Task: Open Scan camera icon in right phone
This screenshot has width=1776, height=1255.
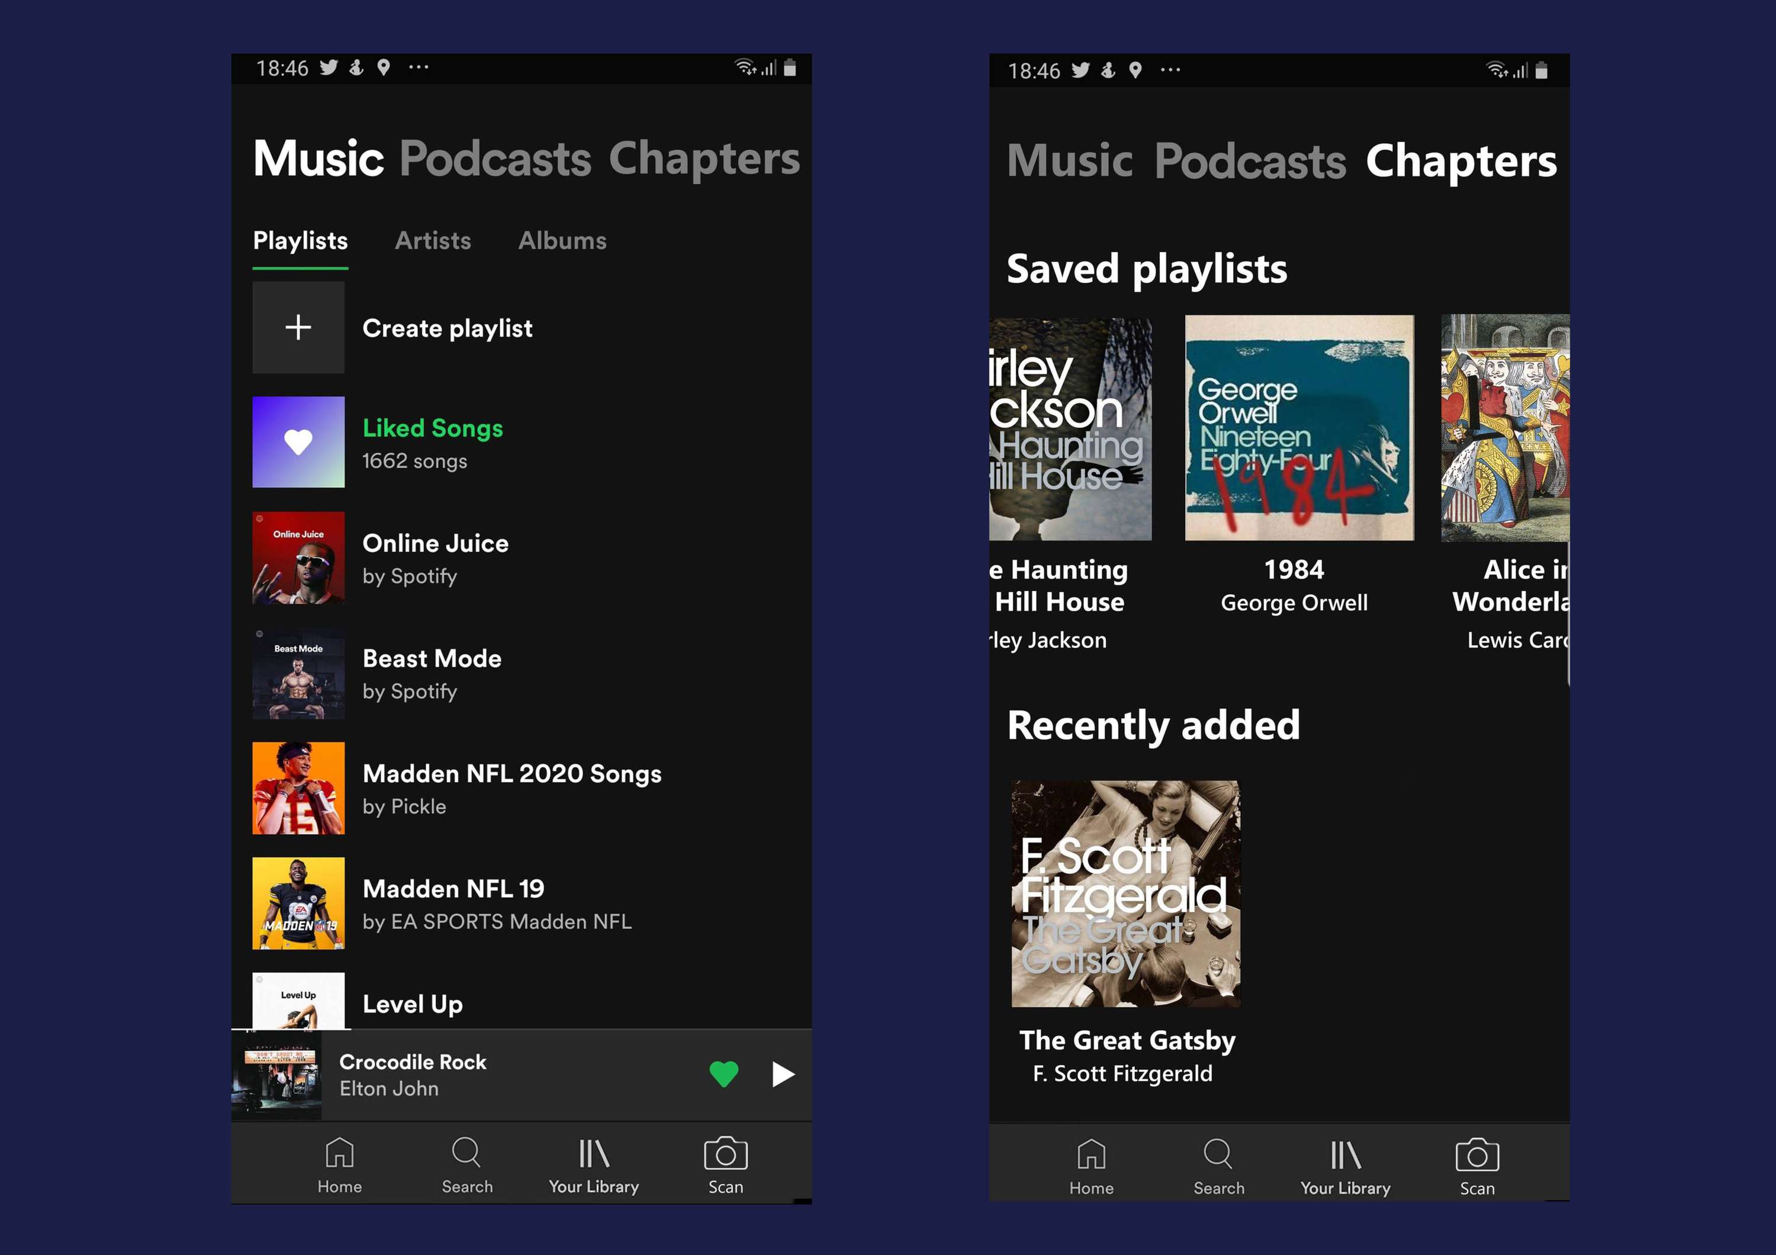Action: (x=1476, y=1167)
